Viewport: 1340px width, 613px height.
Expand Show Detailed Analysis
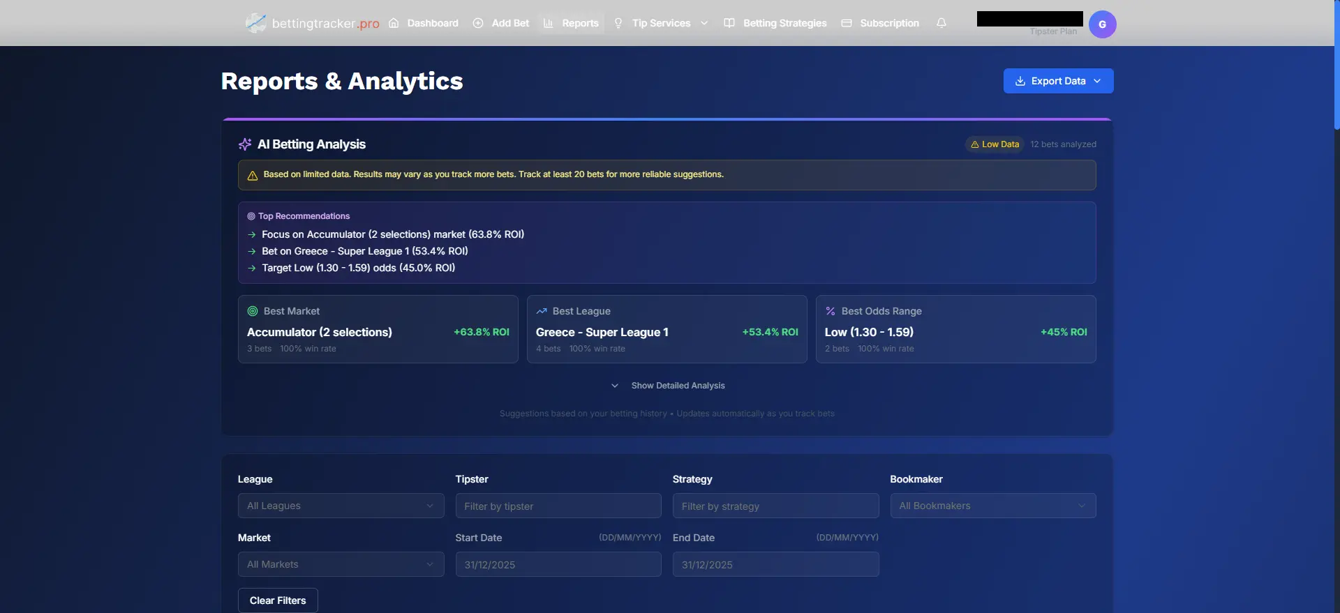coord(667,386)
